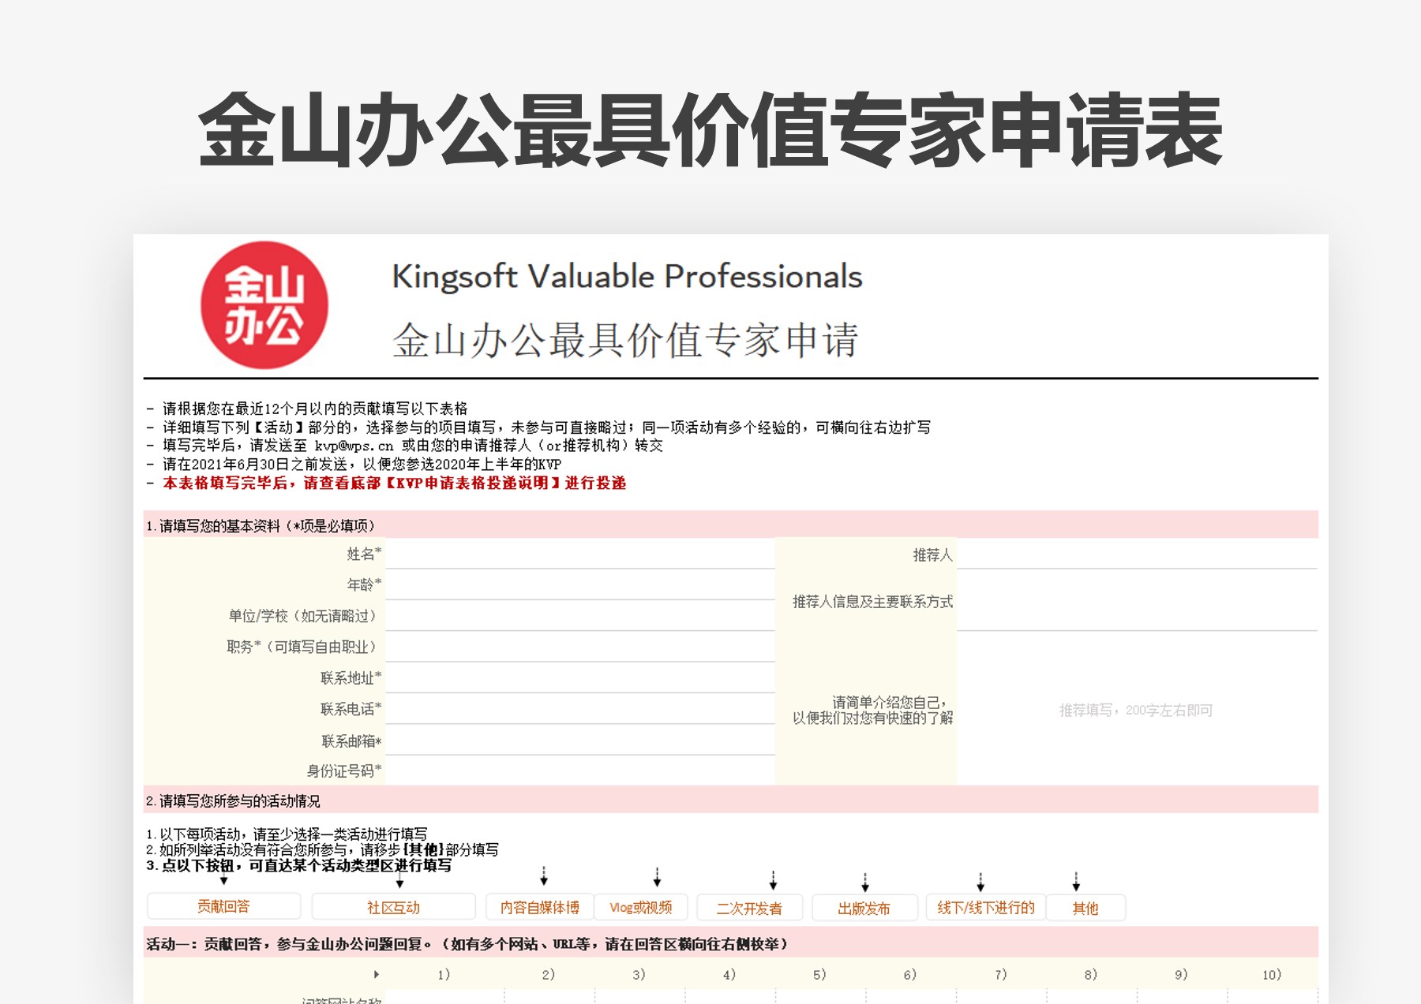
Task: Click the 社区互动 quick-jump button
Action: [392, 907]
